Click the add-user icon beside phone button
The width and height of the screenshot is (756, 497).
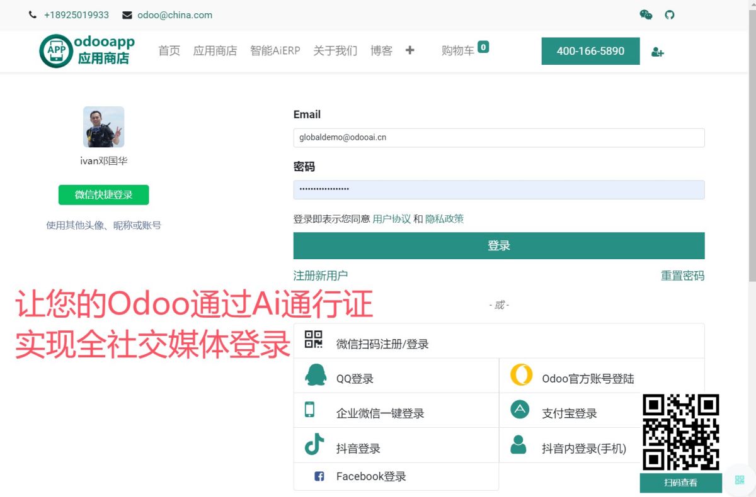658,52
